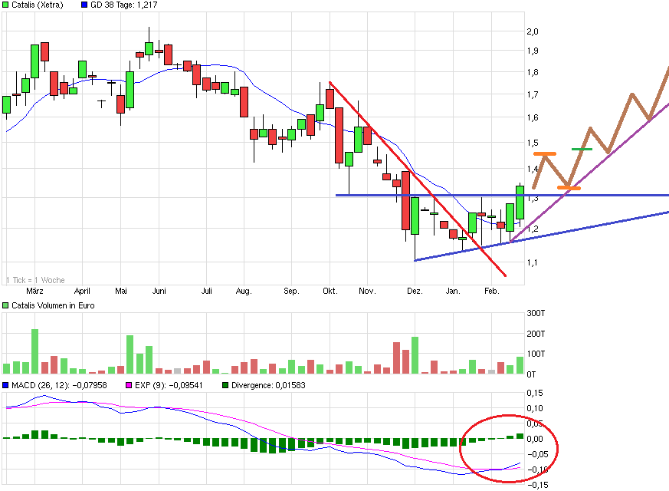
Task: Click the 'Okt.' label on the time axis
Action: [x=330, y=292]
